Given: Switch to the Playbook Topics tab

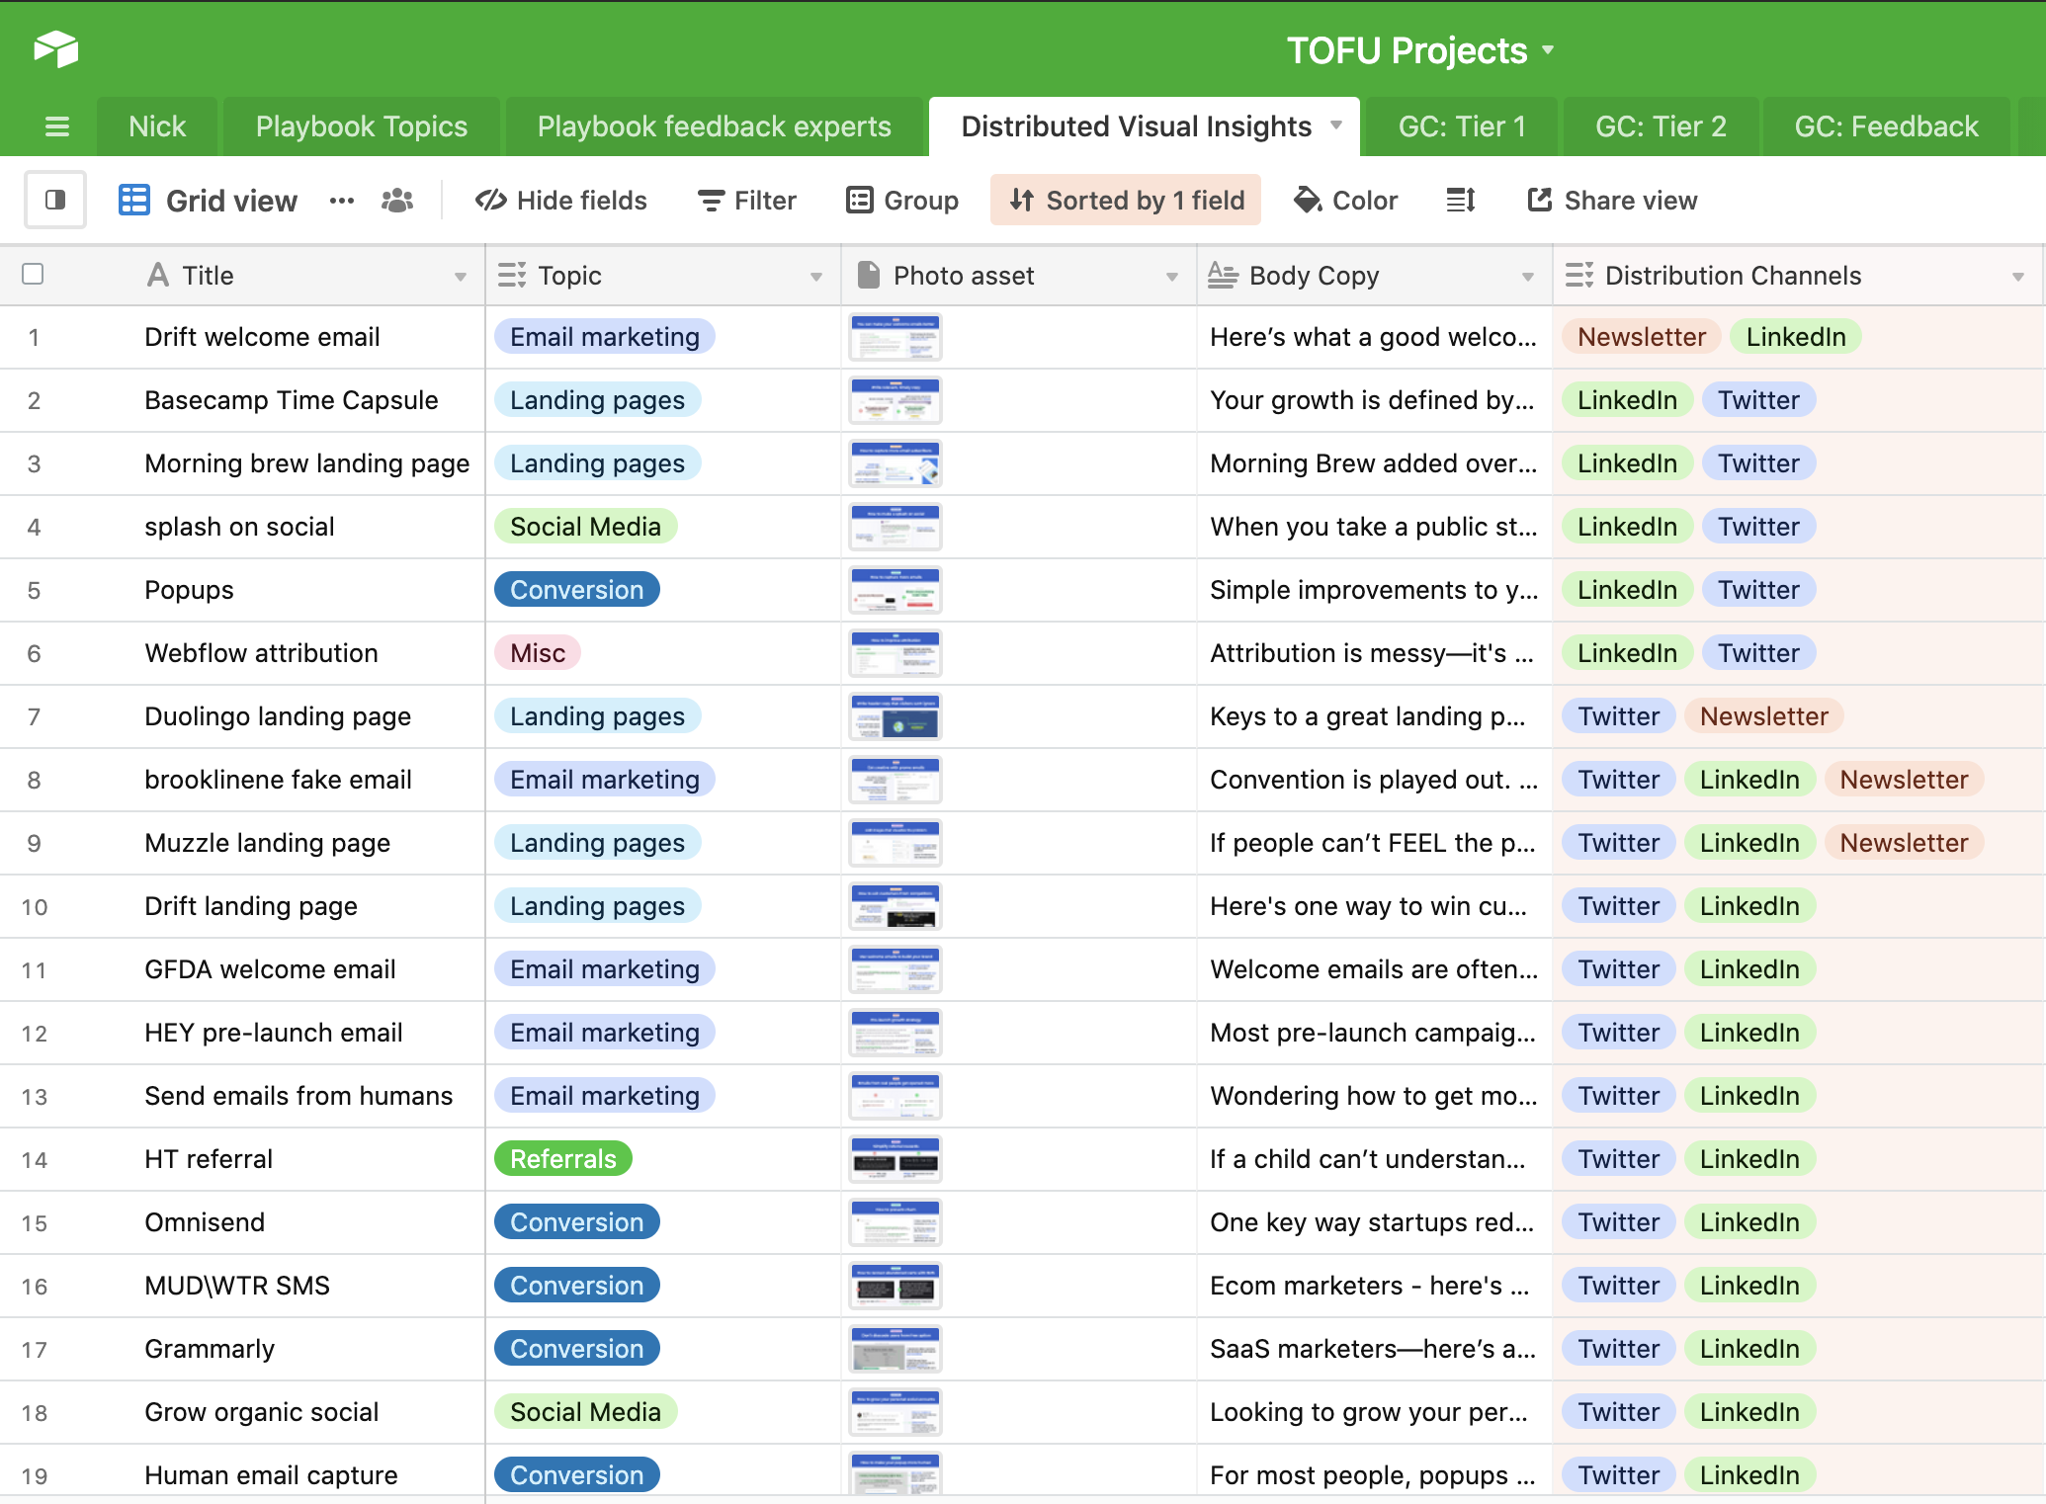Looking at the screenshot, I should pyautogui.click(x=361, y=126).
